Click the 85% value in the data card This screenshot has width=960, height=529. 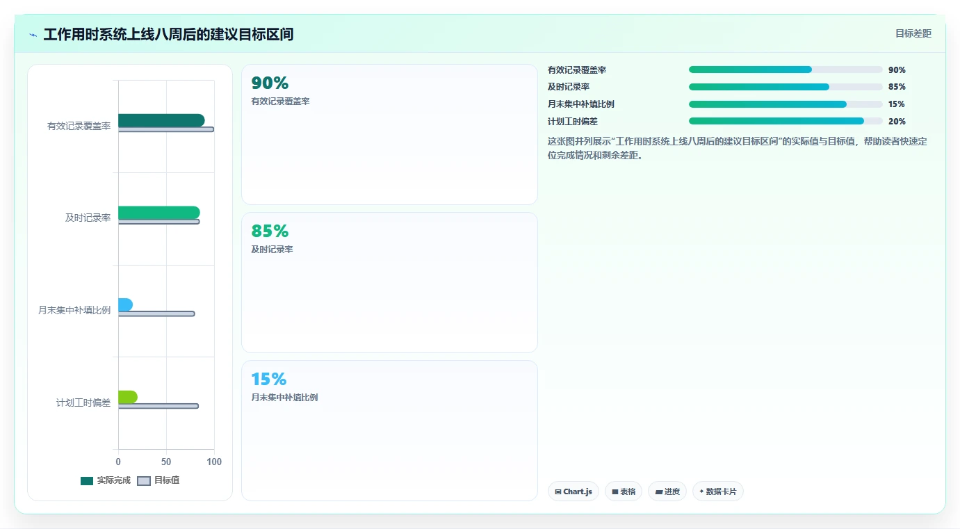270,231
